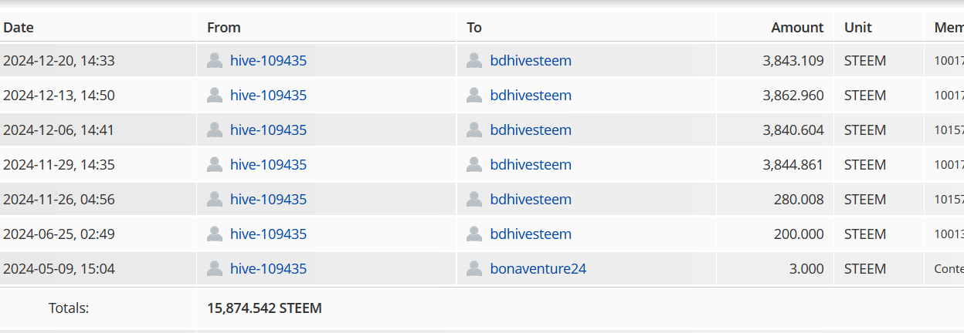Click avatar icon beside bdhivesteem on 2024-12-13 row

[474, 96]
